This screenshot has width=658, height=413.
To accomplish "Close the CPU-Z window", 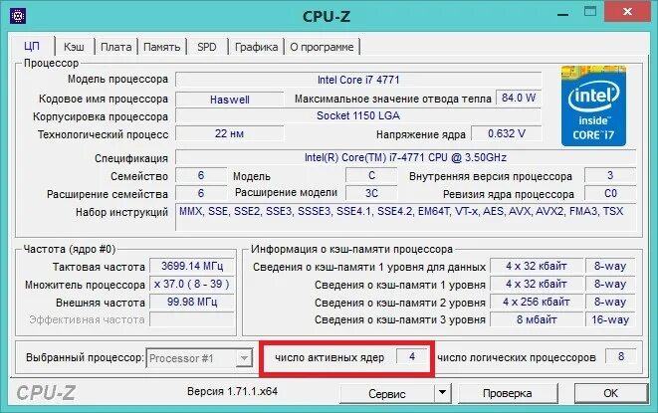I will click(x=627, y=11).
